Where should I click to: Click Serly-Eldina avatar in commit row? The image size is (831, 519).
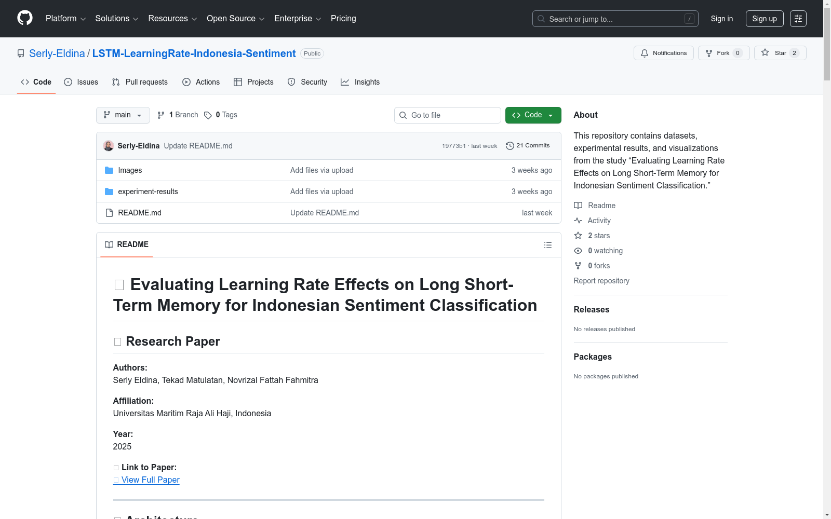[x=109, y=146]
